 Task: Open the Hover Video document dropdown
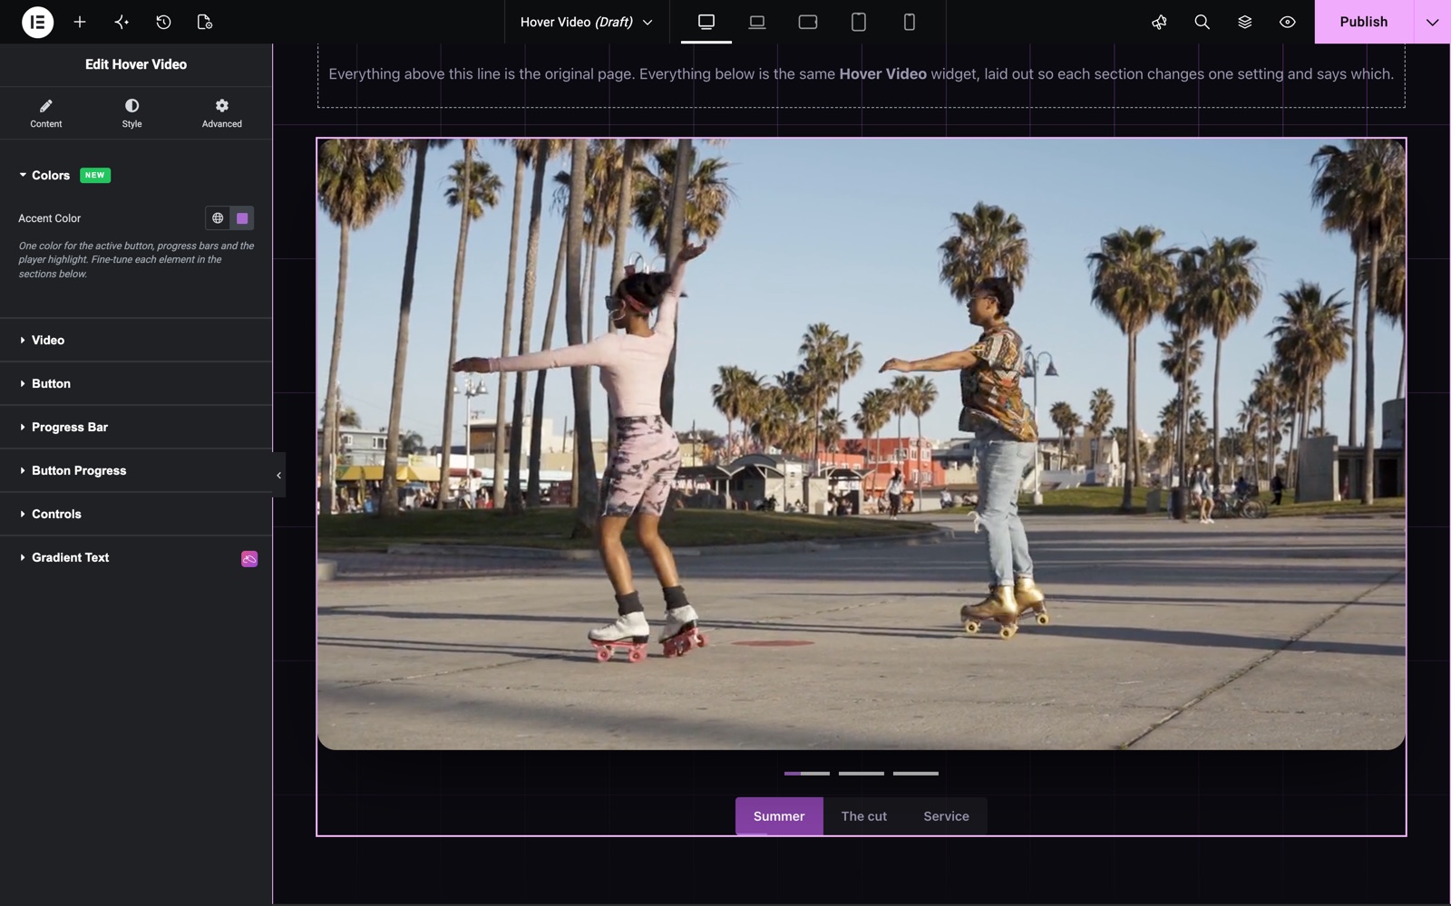click(586, 22)
